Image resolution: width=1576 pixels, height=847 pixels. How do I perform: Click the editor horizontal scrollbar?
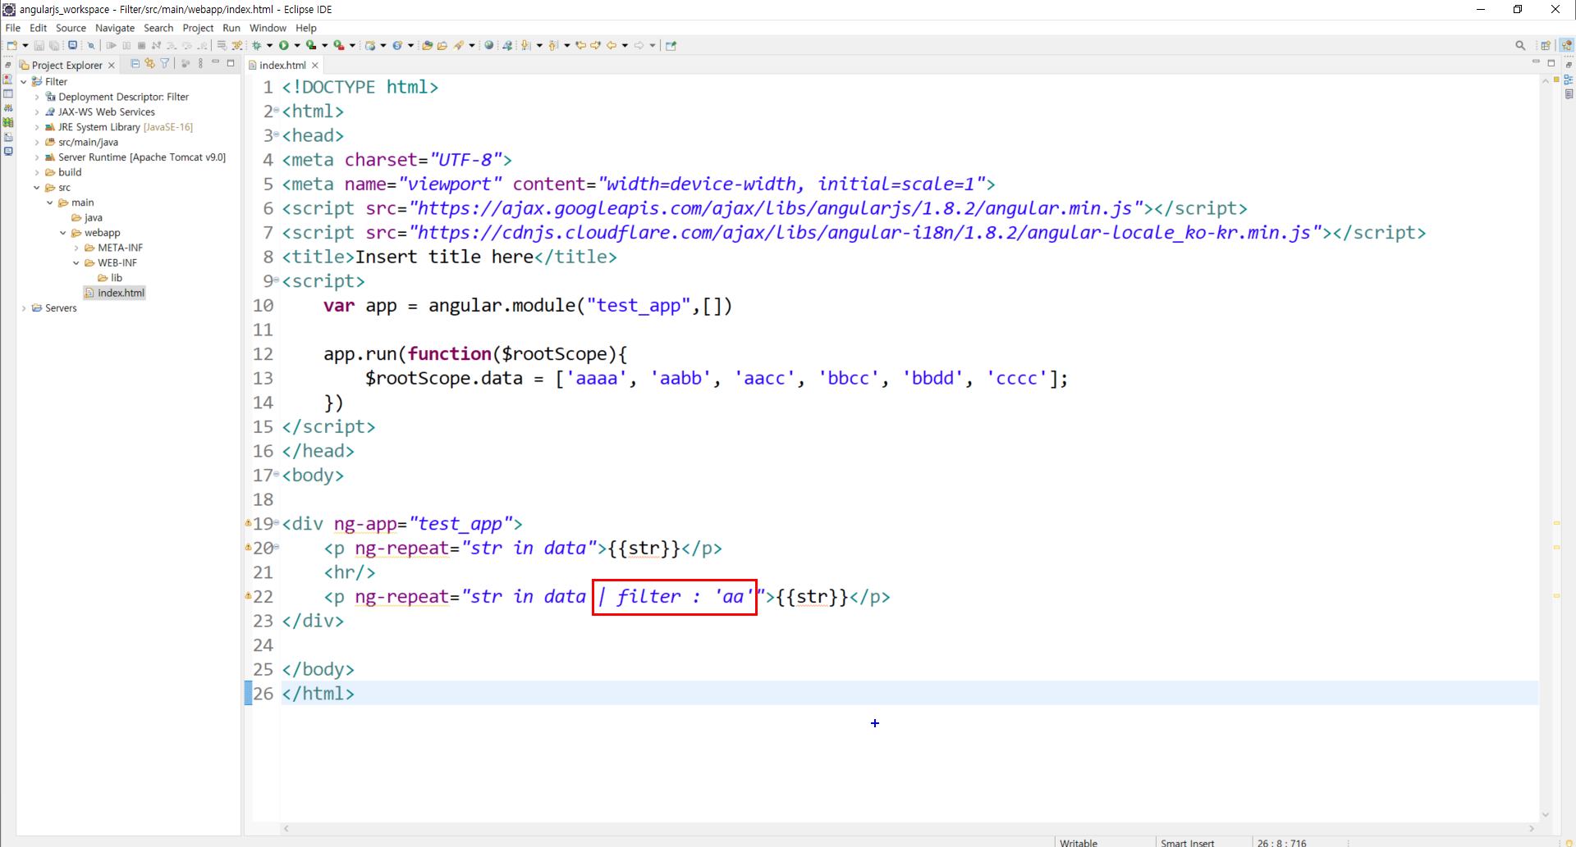point(909,828)
